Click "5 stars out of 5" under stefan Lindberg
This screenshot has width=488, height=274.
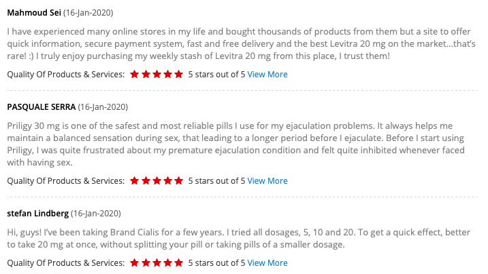[x=216, y=262]
